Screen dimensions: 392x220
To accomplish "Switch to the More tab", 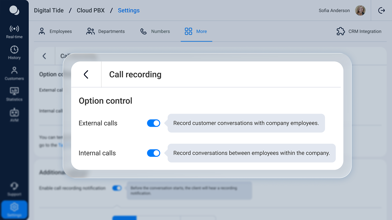I will pos(196,31).
